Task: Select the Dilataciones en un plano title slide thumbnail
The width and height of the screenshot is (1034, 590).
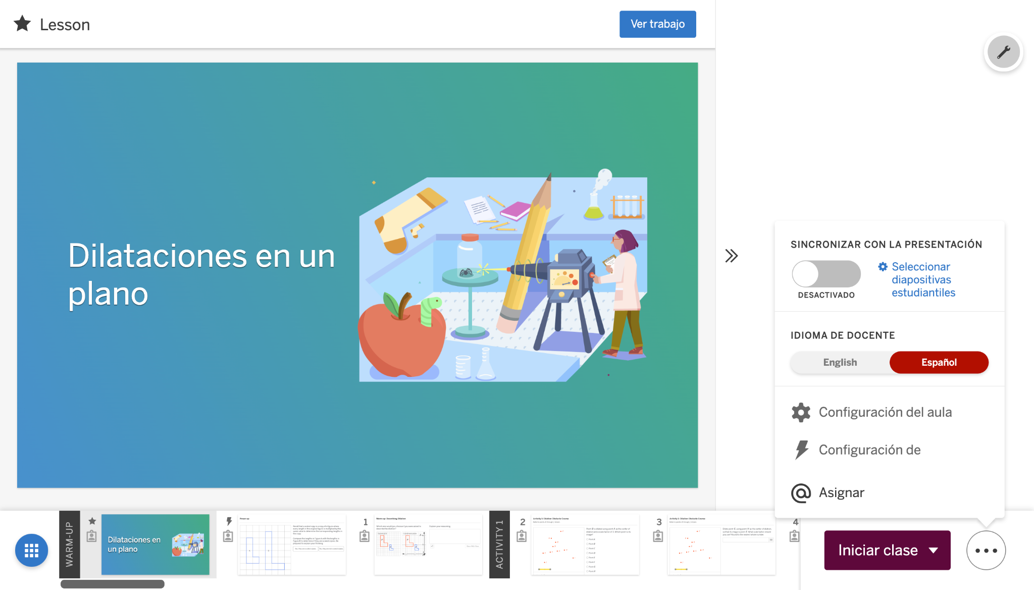Action: [156, 544]
